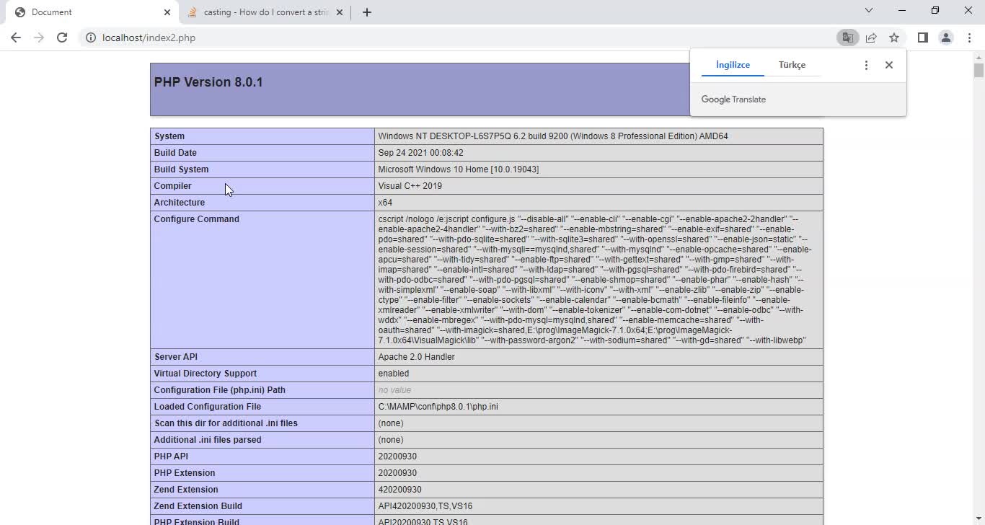Click the Google Translate label in popup
This screenshot has height=525, width=985.
[x=733, y=100]
